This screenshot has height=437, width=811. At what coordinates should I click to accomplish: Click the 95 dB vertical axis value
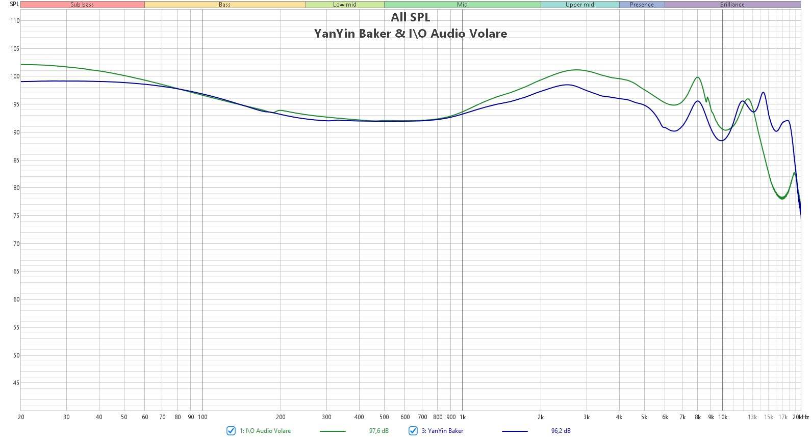(16, 104)
